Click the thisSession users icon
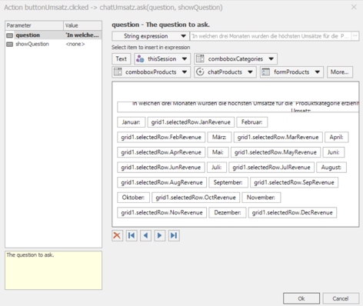363x306 pixels. point(140,59)
